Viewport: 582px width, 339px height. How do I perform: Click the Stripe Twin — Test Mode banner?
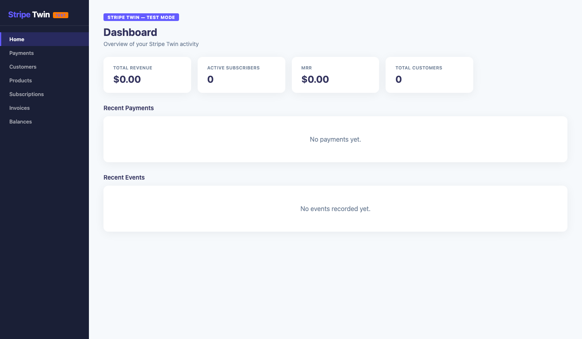point(141,17)
